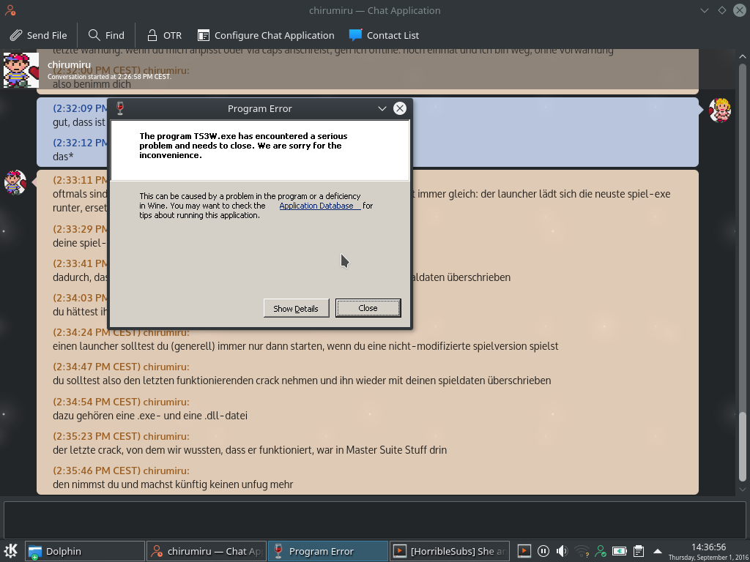Viewport: 750px width, 562px height.
Task: Click the Close button in the error dialog
Action: (368, 308)
